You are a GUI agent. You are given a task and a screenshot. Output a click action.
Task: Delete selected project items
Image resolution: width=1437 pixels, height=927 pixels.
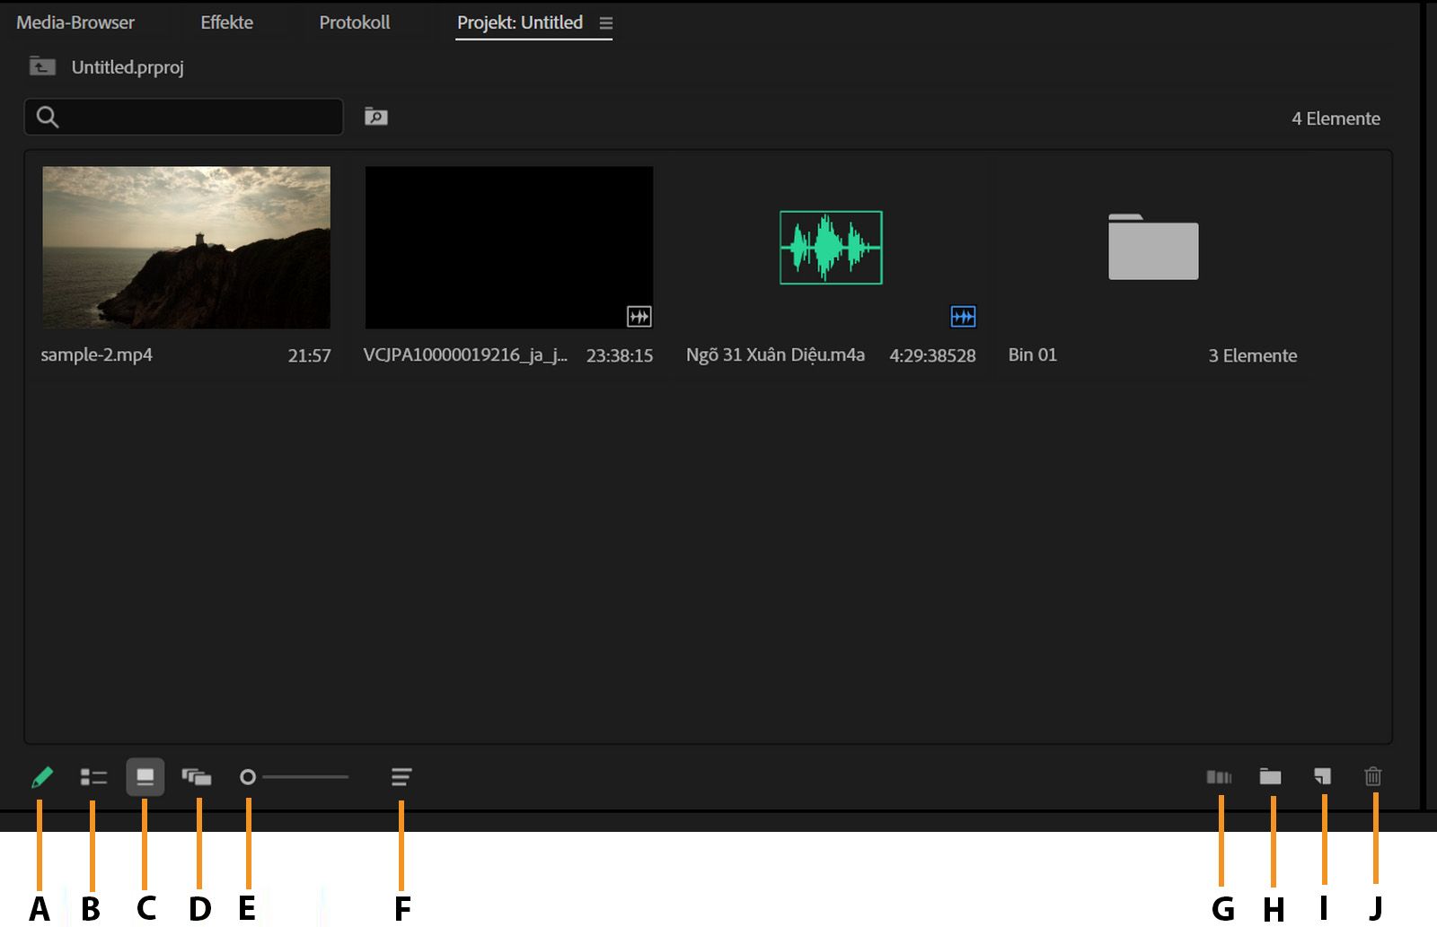coord(1373,777)
